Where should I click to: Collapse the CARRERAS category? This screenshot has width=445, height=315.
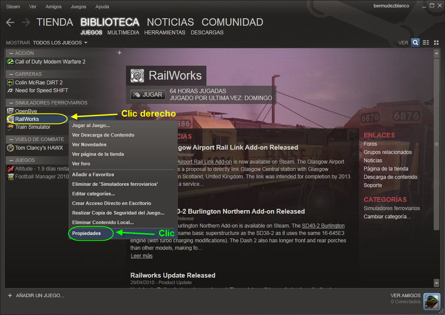click(x=10, y=74)
